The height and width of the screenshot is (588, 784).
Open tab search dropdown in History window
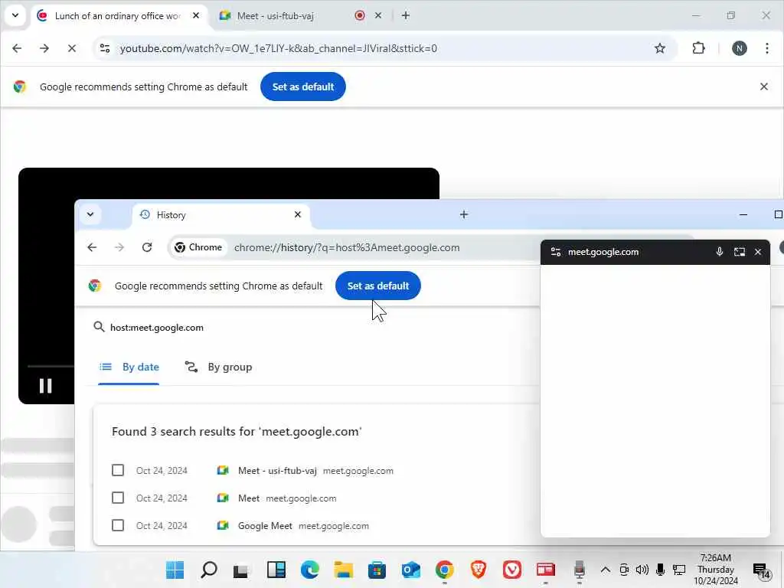coord(90,214)
